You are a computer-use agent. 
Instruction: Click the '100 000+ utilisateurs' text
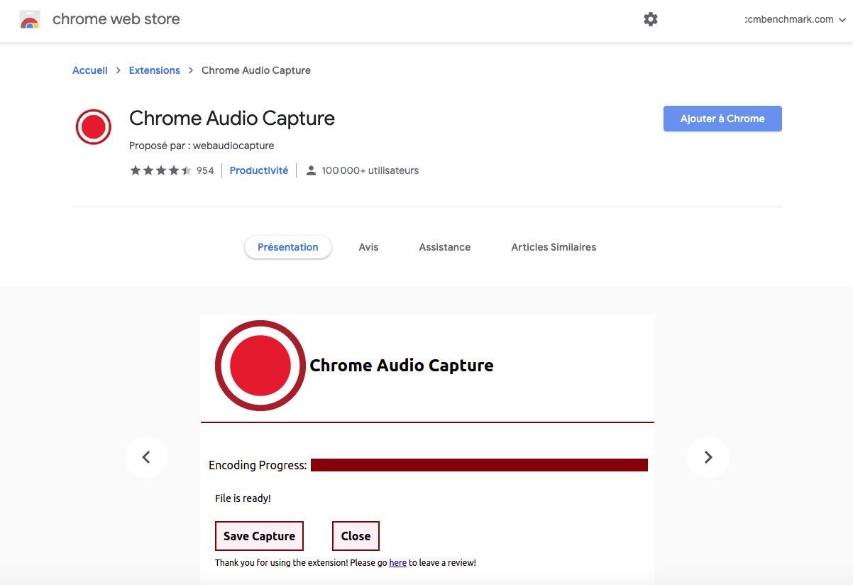[x=370, y=170]
